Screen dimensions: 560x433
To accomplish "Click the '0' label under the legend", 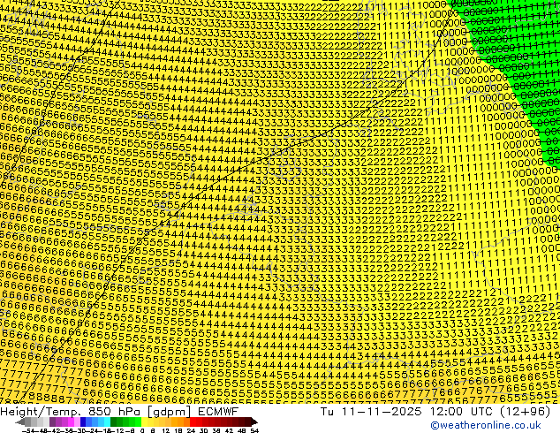I will click(x=142, y=431).
